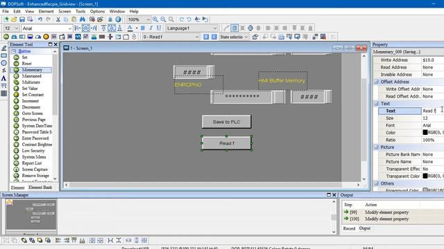Click the Foreground Color swatch
Viewport: 444px width, 249px height.
[425, 190]
